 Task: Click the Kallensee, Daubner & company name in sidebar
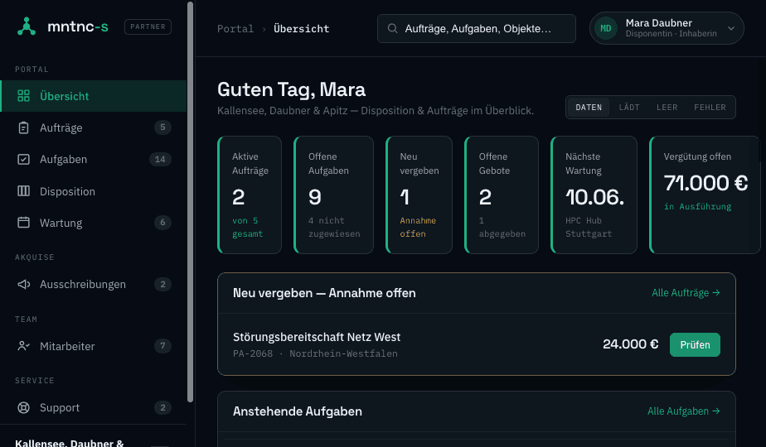(x=70, y=443)
